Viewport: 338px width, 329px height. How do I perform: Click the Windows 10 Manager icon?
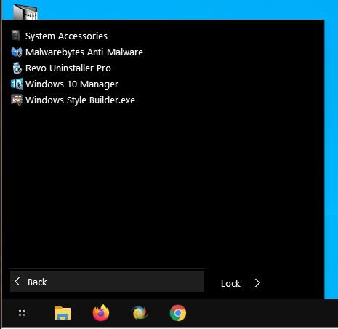pos(17,84)
